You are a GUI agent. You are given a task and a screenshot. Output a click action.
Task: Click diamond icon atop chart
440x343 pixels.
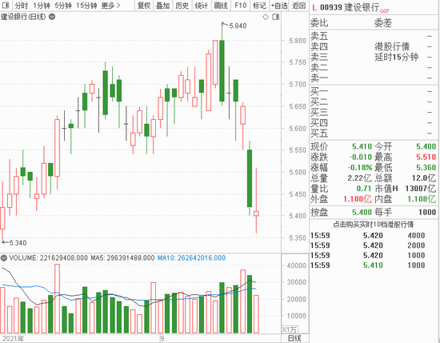tap(266, 17)
